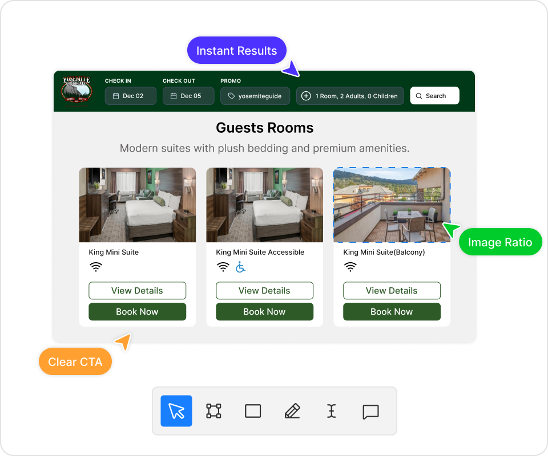
Task: Open King Mini Suite Accessible room photo
Action: [264, 205]
